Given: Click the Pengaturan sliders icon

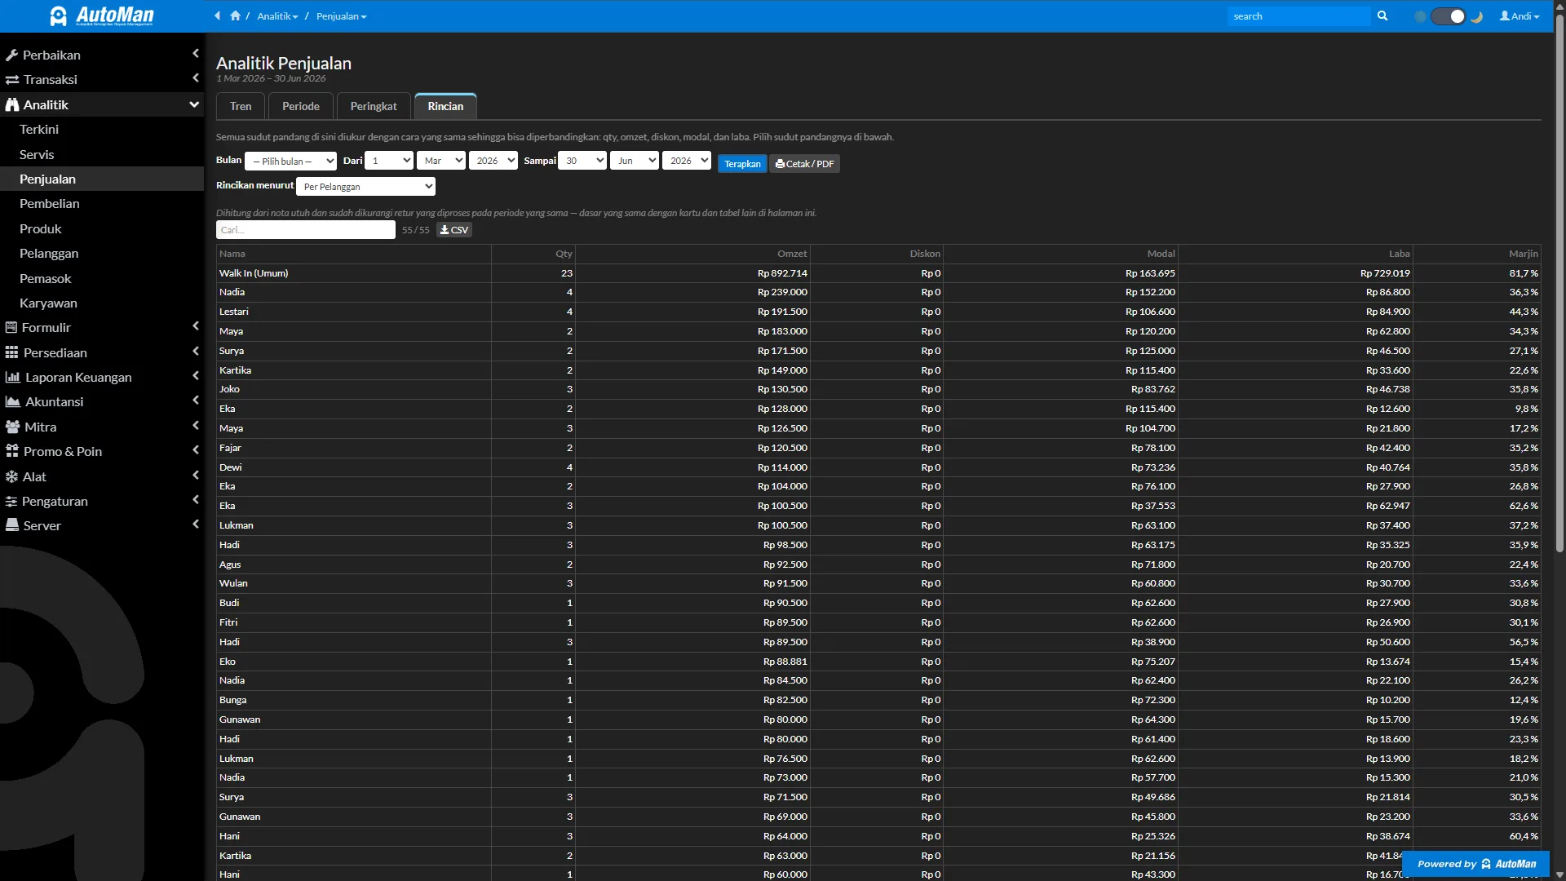Looking at the screenshot, I should click(11, 502).
